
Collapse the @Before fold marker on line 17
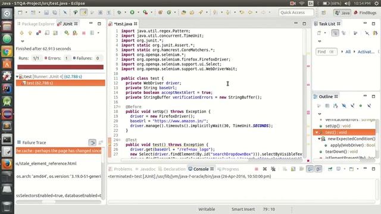point(119,107)
